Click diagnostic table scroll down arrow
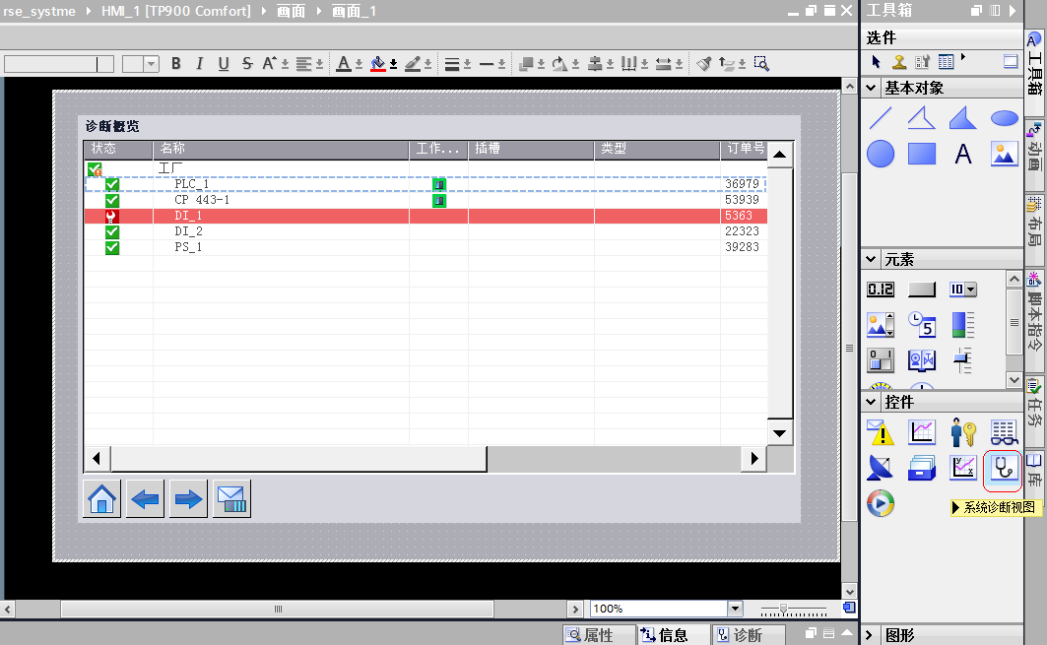This screenshot has width=1047, height=645. tap(779, 433)
